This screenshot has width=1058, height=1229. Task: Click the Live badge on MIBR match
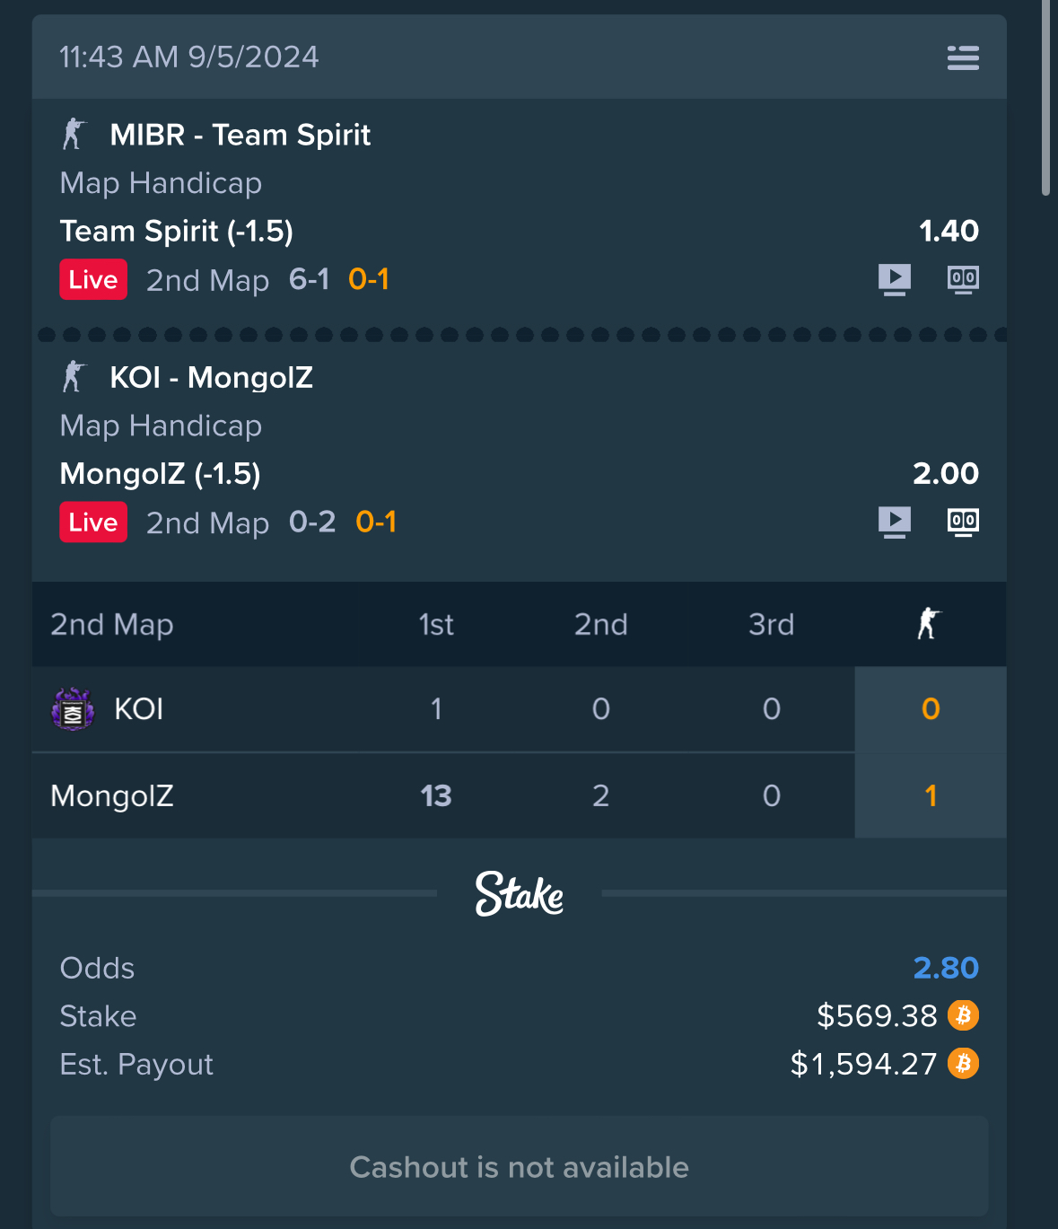93,279
